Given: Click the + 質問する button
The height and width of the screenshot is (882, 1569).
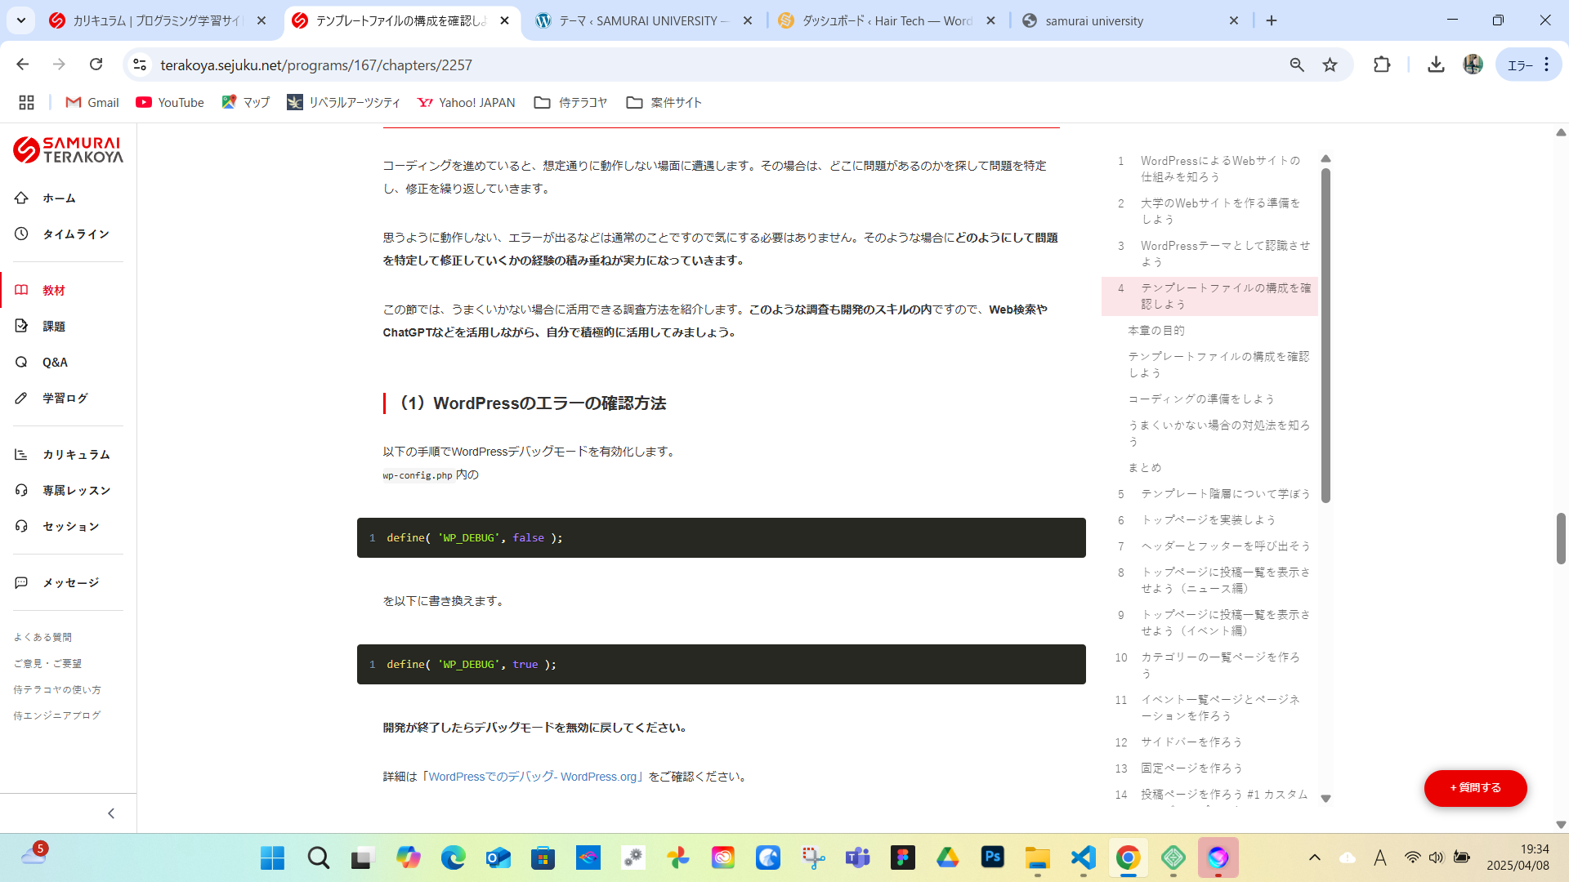Looking at the screenshot, I should point(1475,787).
